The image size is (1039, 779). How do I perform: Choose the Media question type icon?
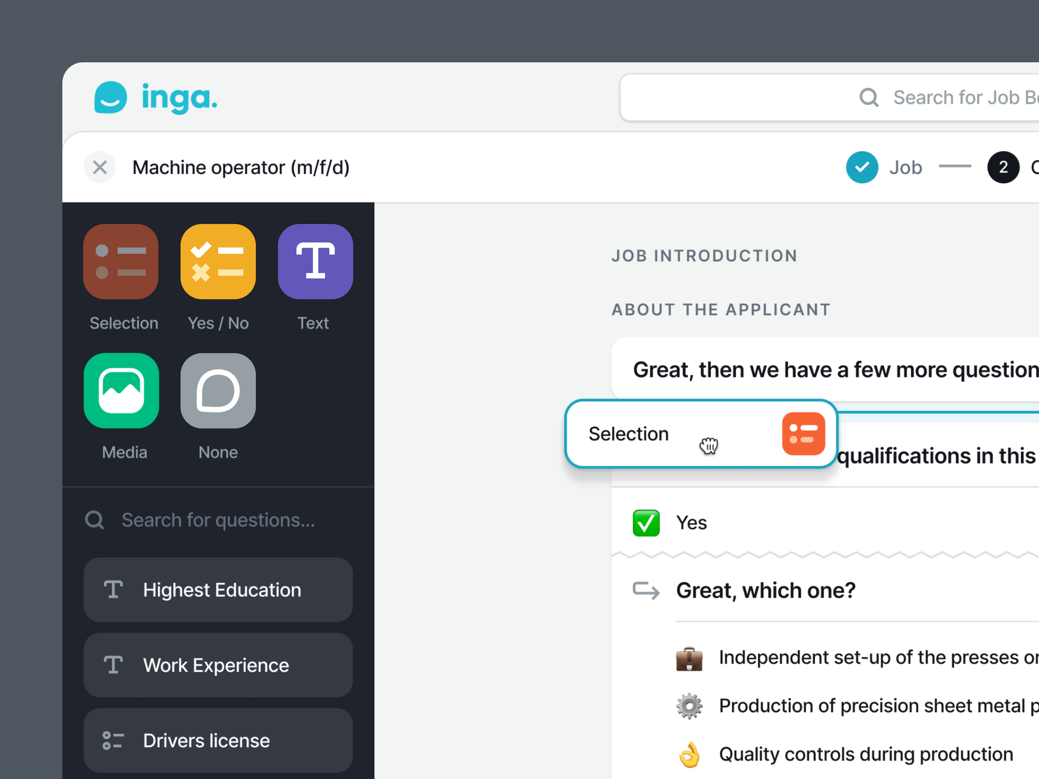[121, 391]
